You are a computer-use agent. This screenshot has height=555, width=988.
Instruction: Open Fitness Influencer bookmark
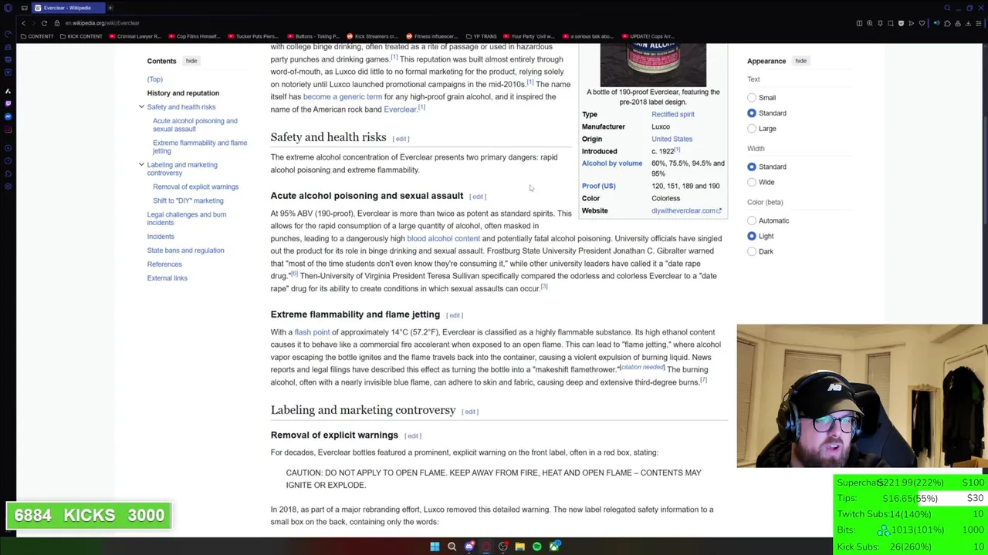(431, 36)
